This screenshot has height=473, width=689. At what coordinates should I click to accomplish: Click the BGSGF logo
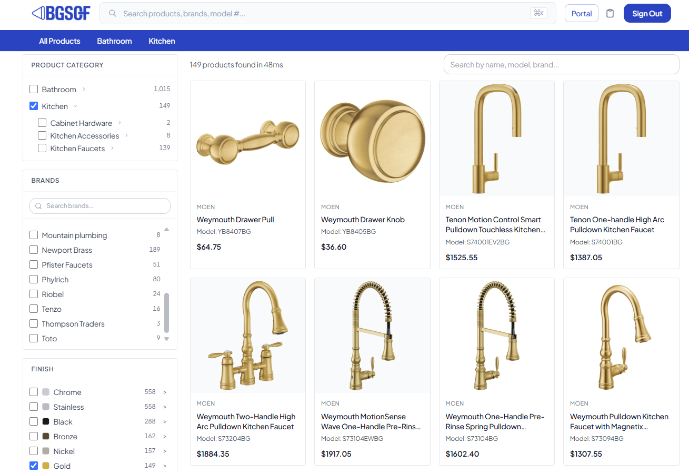61,13
